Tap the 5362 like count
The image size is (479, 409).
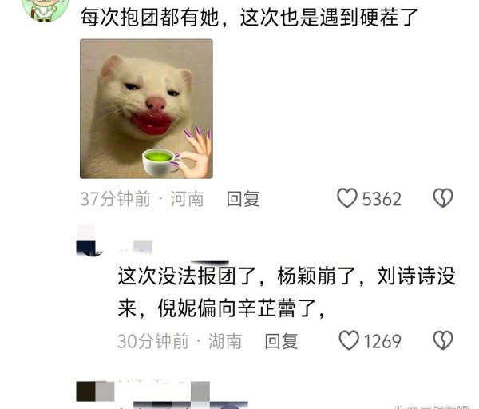click(x=382, y=199)
